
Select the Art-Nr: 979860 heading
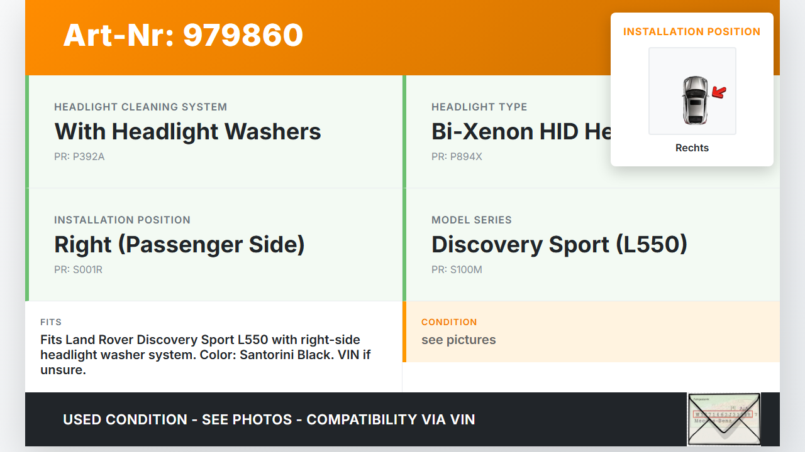[x=183, y=35]
